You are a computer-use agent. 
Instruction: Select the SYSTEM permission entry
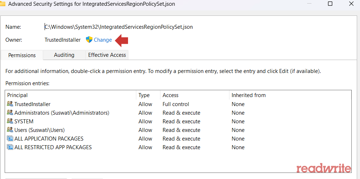(x=178, y=121)
